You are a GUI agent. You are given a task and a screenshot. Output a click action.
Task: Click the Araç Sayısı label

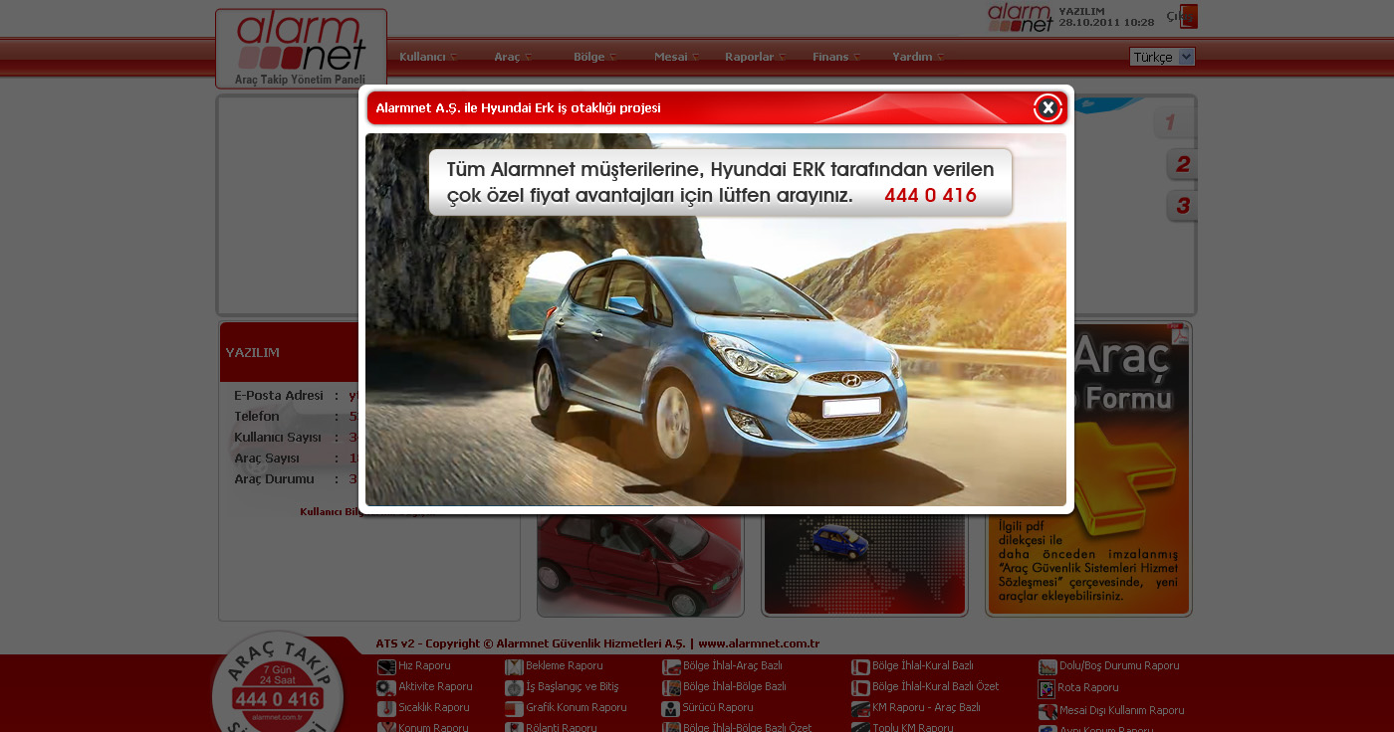267,457
